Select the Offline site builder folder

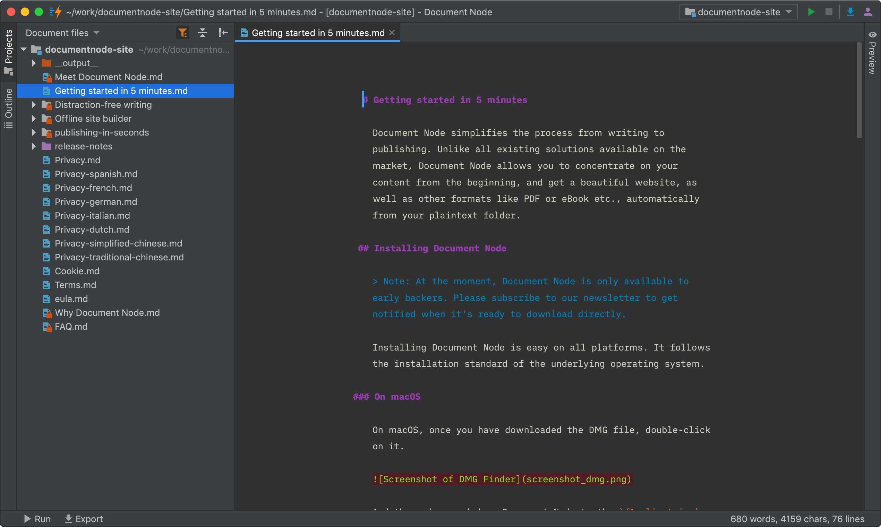point(126,119)
